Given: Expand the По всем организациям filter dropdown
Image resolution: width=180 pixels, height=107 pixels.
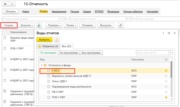Looking at the screenshot, I should 61,19.
